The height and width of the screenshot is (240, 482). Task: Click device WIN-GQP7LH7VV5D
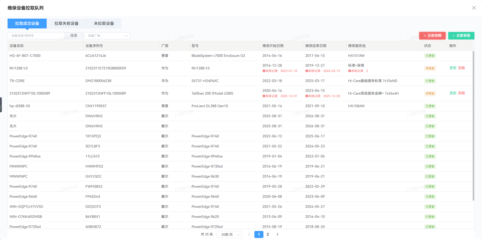pos(26,207)
